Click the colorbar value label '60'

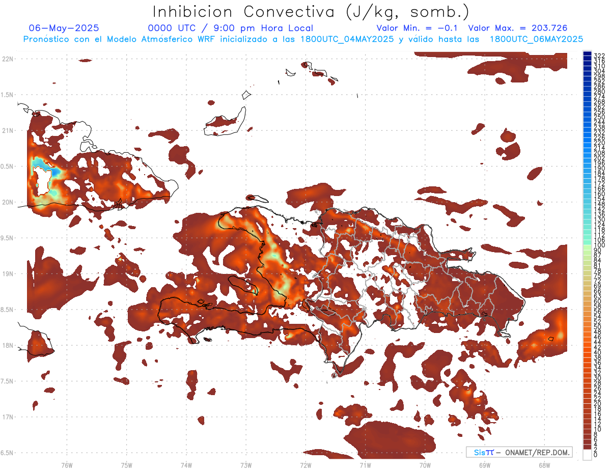[598, 301]
